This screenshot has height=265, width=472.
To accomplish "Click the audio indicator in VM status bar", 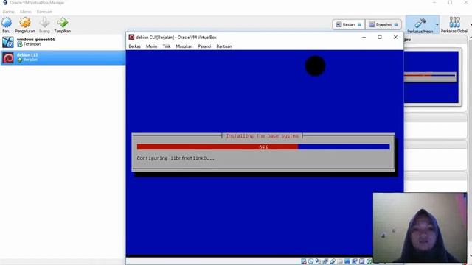I will (x=318, y=261).
